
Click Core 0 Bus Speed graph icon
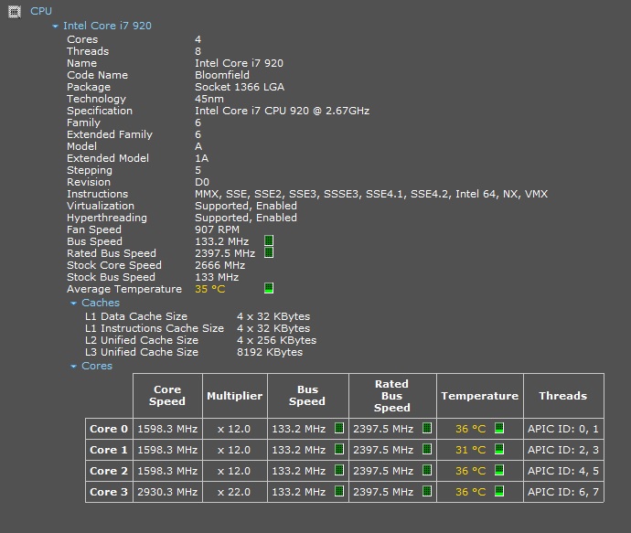339,428
